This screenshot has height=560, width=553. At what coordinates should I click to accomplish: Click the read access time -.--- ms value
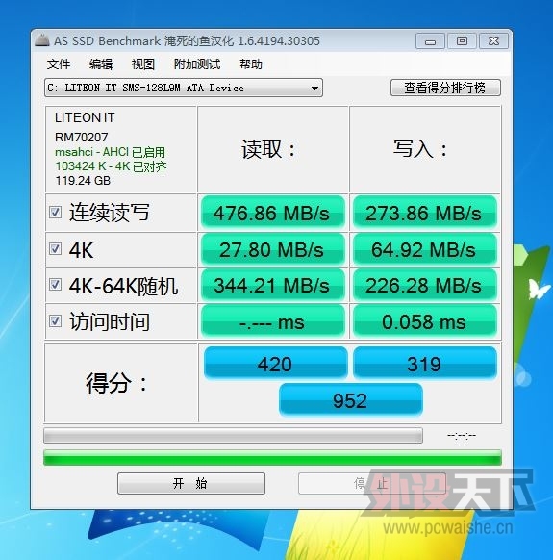tap(272, 321)
